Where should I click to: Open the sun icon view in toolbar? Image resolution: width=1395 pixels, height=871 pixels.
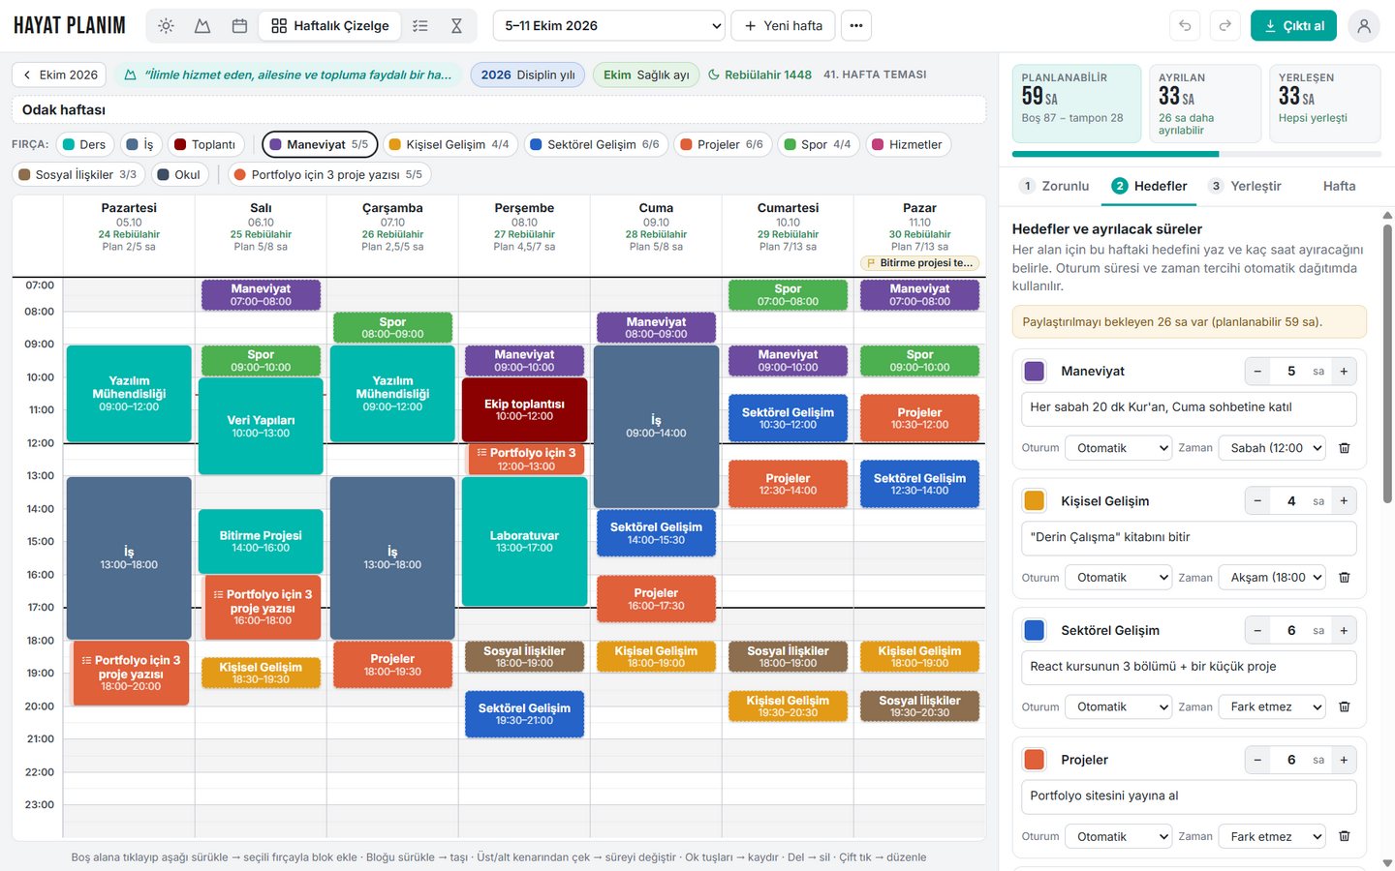(x=166, y=26)
